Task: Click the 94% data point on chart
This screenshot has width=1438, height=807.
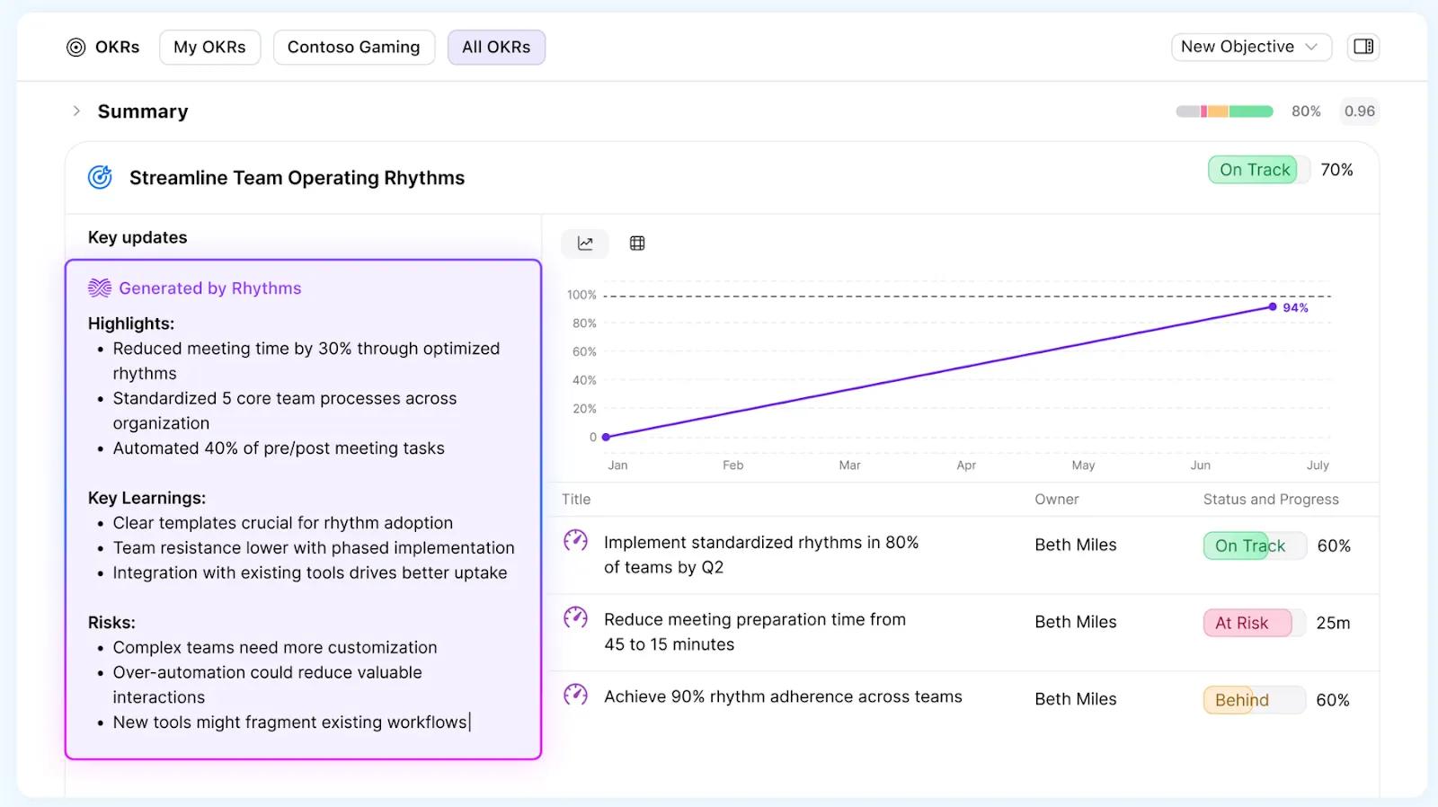Action: pyautogui.click(x=1273, y=307)
